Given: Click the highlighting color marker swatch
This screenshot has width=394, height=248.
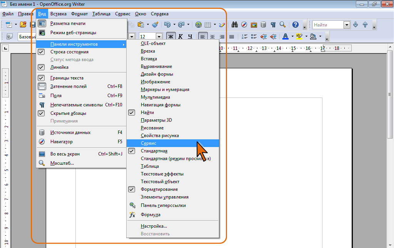Looking at the screenshot, I should (299, 36).
